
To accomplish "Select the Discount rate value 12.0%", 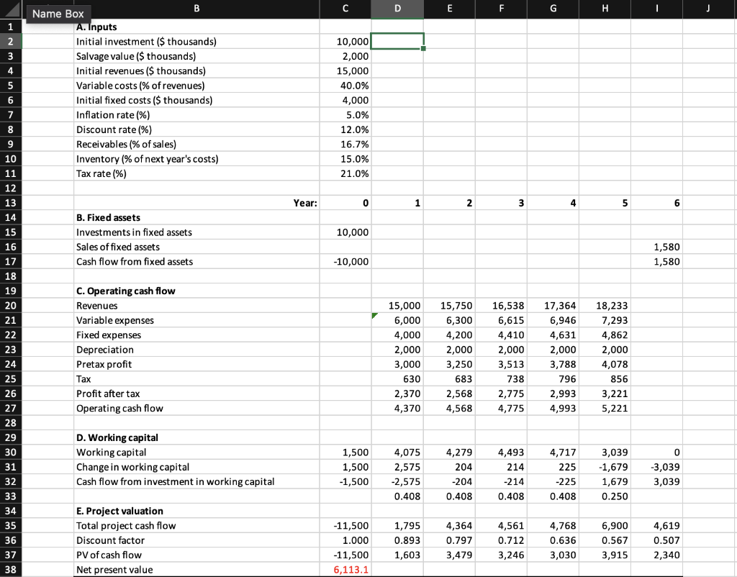I will (345, 130).
